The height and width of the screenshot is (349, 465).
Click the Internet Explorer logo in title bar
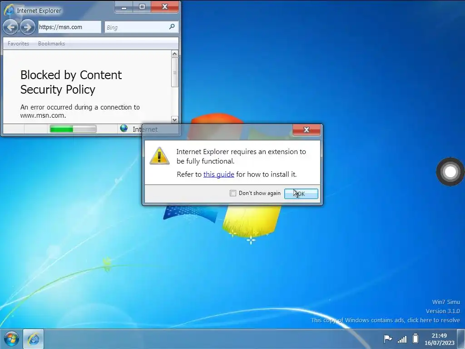(9, 10)
